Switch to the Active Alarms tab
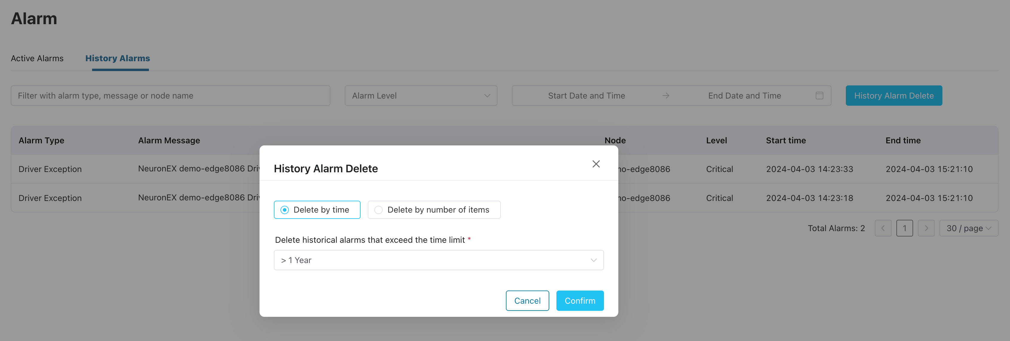Screen dimensions: 1010x341 pyautogui.click(x=37, y=58)
